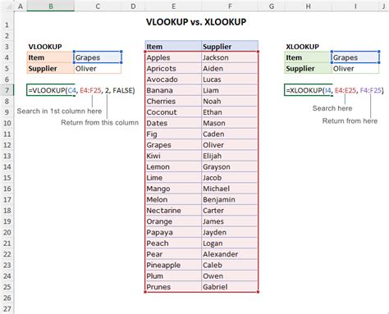Click the VLOOKUP formula cell
The width and height of the screenshot is (389, 314).
coord(51,90)
